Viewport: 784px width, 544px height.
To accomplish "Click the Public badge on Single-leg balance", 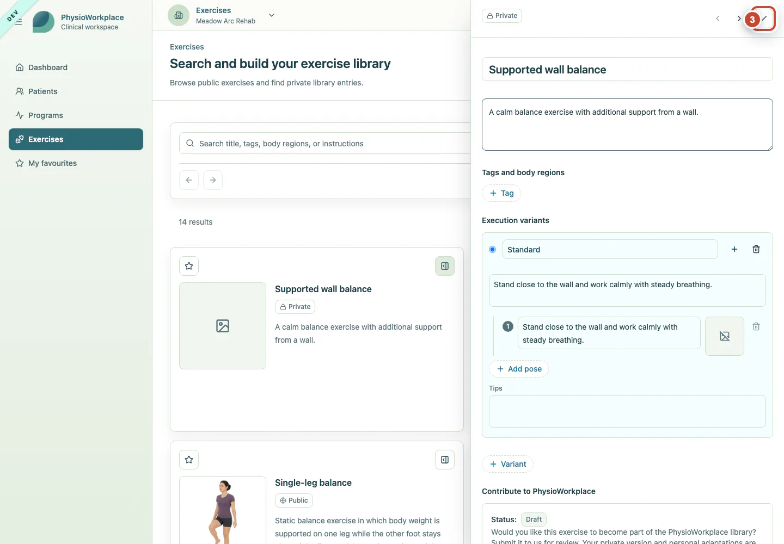I will pyautogui.click(x=294, y=500).
